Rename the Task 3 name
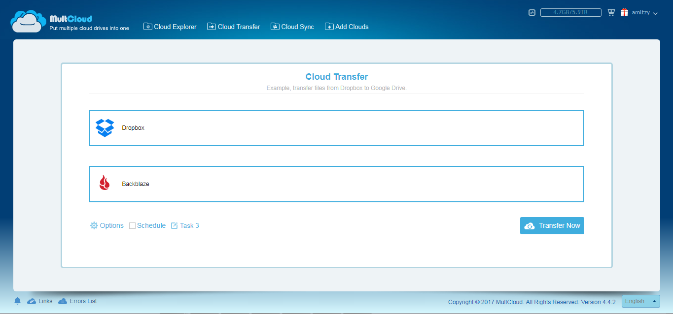This screenshot has height=314, width=673. click(189, 225)
